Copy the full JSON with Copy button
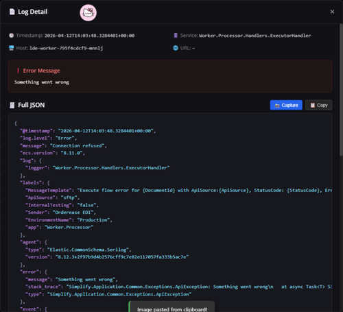This screenshot has height=312, width=343. click(x=318, y=105)
